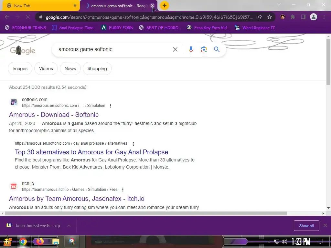Viewport: 331px width, 248px height.
Task: Open options for Itch.io result
Action: (x=123, y=190)
